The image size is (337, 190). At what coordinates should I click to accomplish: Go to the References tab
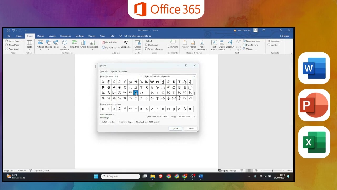pyautogui.click(x=65, y=36)
